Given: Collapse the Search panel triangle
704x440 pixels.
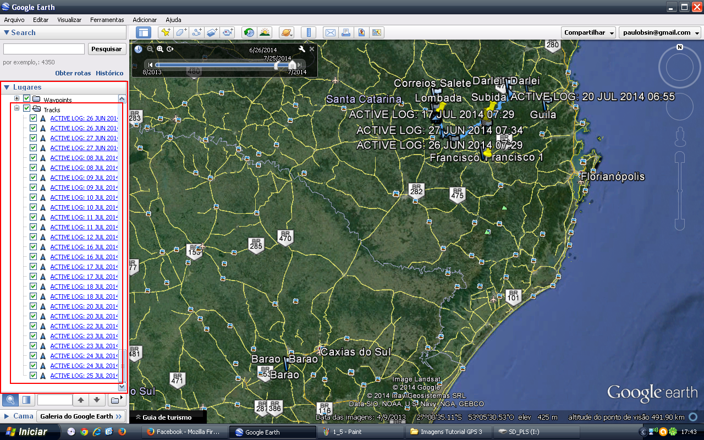Looking at the screenshot, I should 6,33.
